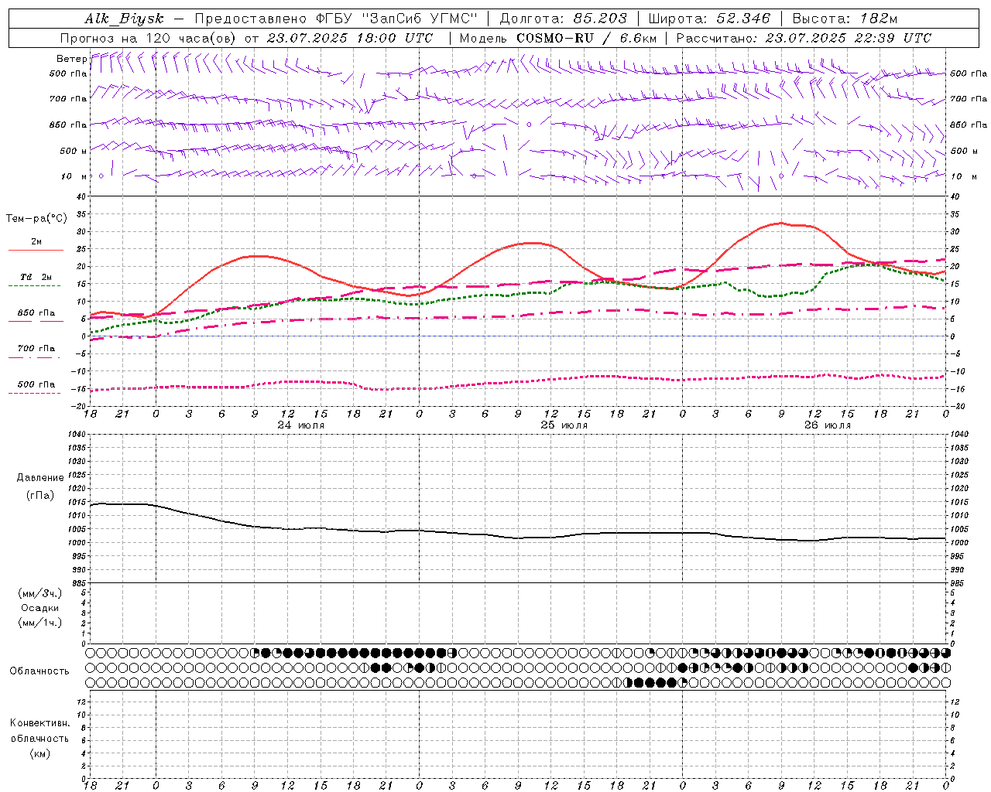Click the (мм/3ч.) precipitation unit label

[x=40, y=593]
